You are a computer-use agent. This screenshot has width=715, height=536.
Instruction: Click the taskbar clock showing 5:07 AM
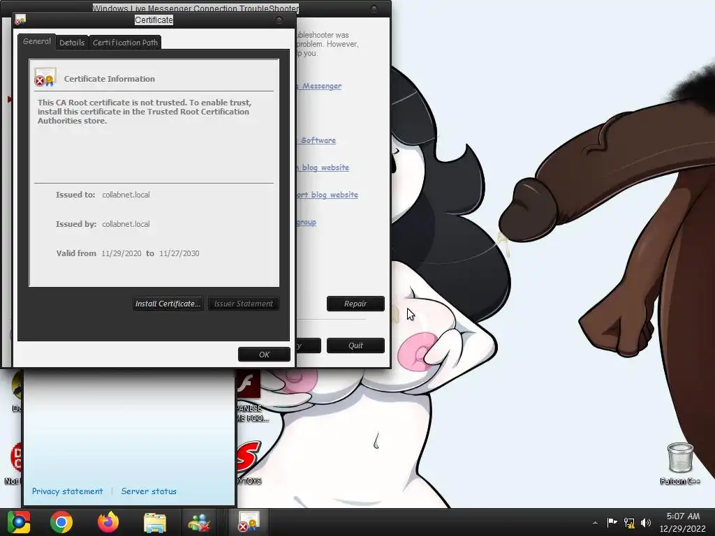[683, 522]
